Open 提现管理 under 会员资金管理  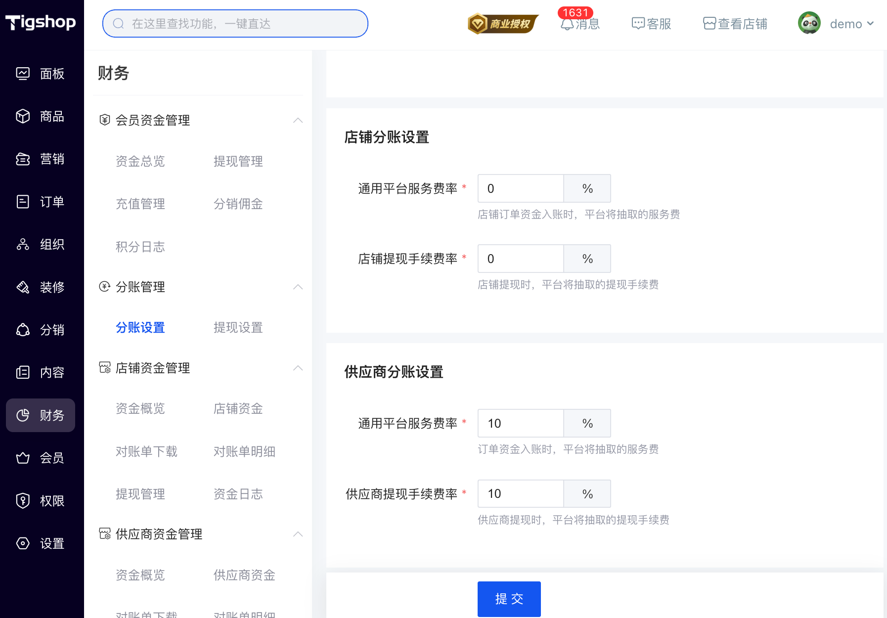238,161
